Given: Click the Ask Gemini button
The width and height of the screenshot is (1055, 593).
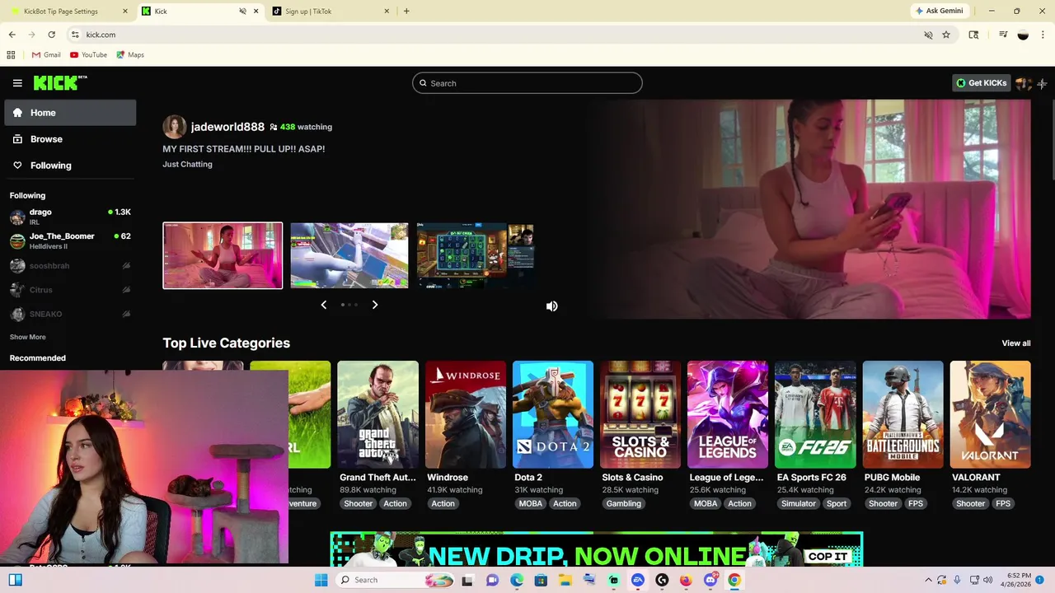Looking at the screenshot, I should (938, 12).
